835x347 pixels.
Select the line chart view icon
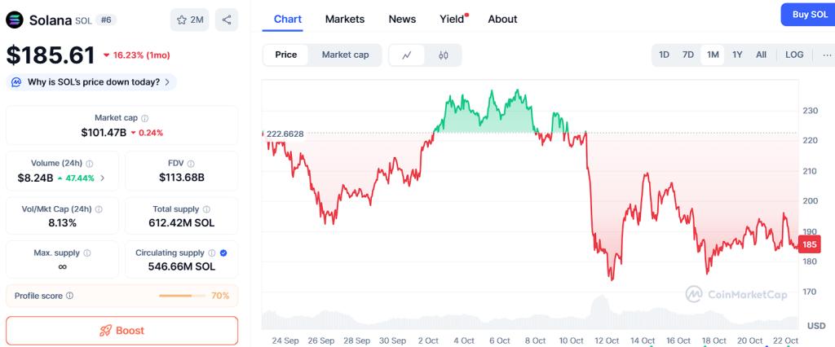point(407,55)
